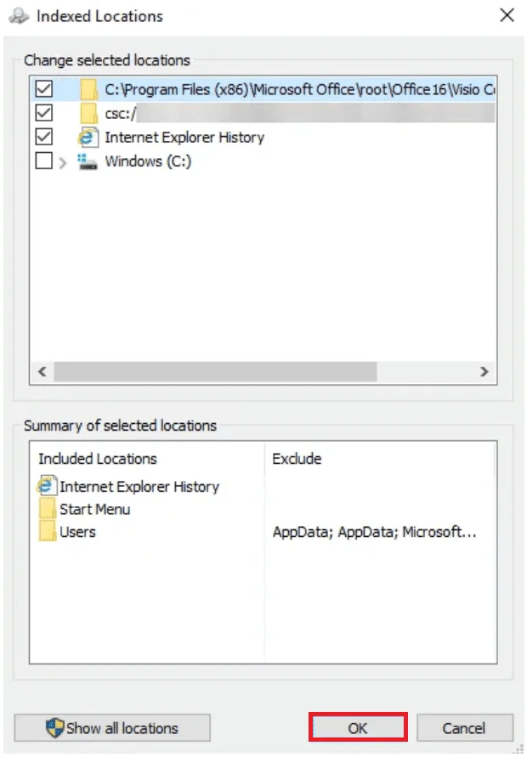Enable the Windows (C:) checkbox
The image size is (527, 757).
(x=44, y=161)
